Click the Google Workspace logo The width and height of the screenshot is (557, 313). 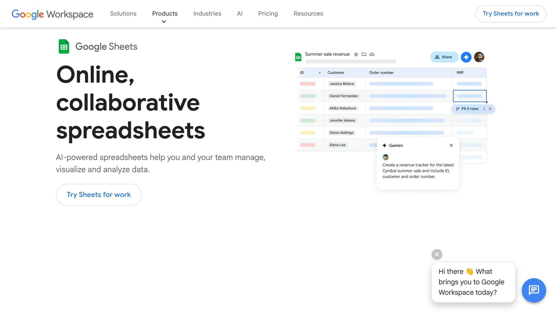[52, 14]
